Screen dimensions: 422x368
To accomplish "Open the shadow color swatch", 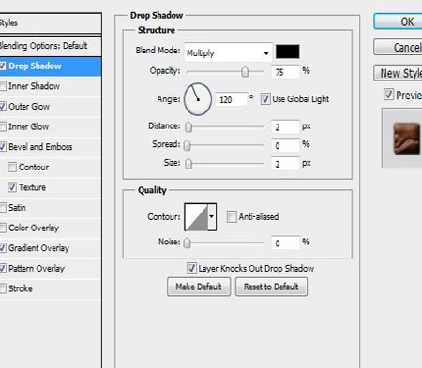I will click(288, 52).
